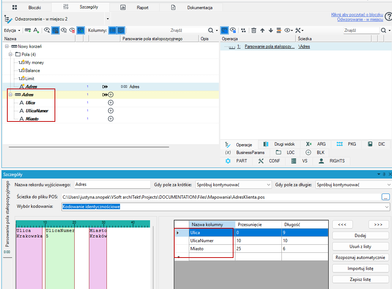Toggle the eye with padlock toolbar button

[x=55, y=30]
